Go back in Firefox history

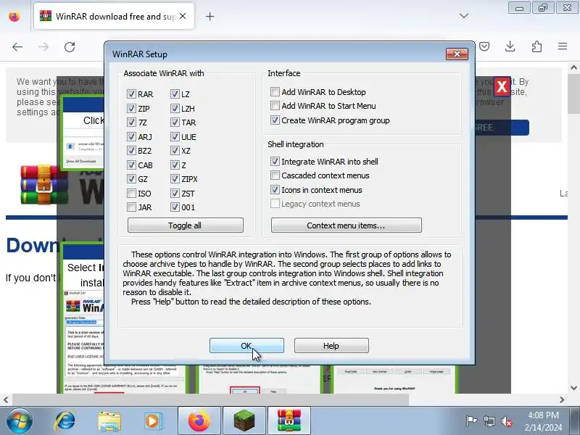click(17, 47)
